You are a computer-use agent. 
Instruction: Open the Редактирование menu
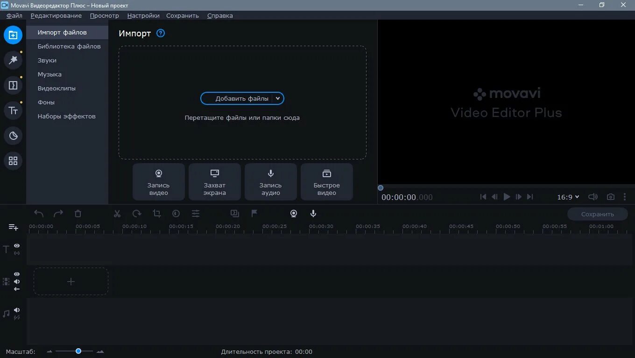(x=56, y=15)
